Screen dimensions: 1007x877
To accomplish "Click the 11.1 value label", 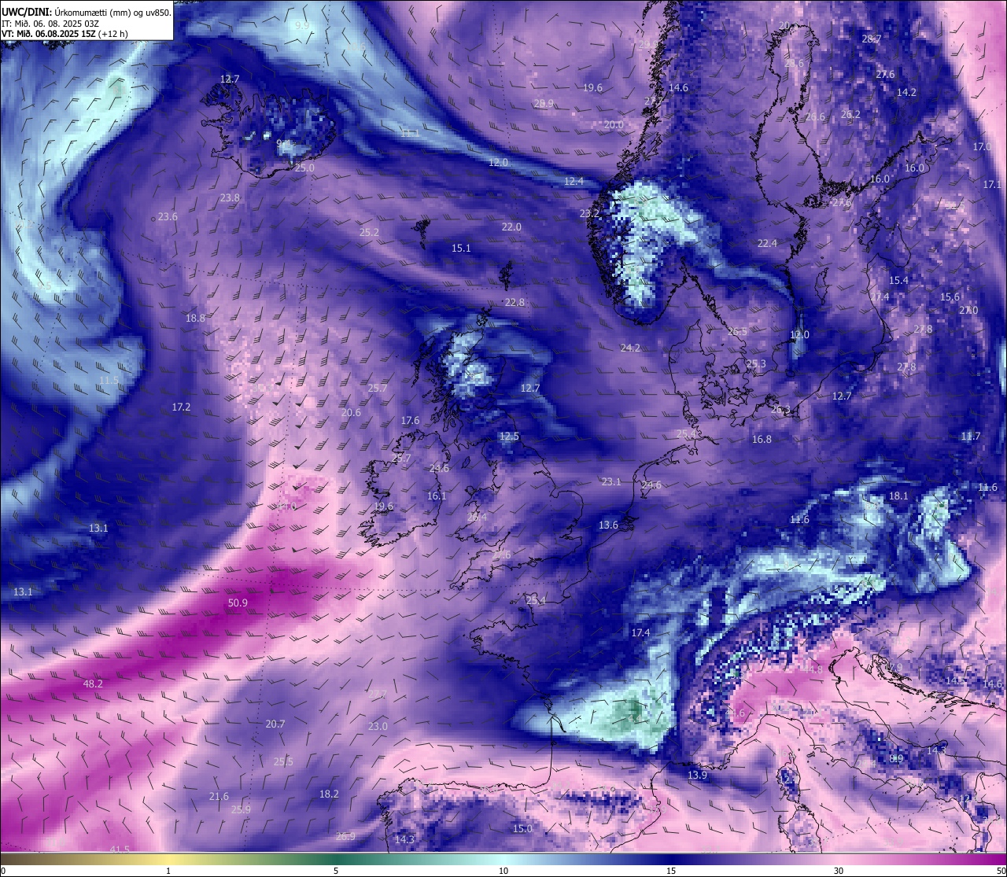I will (x=410, y=133).
